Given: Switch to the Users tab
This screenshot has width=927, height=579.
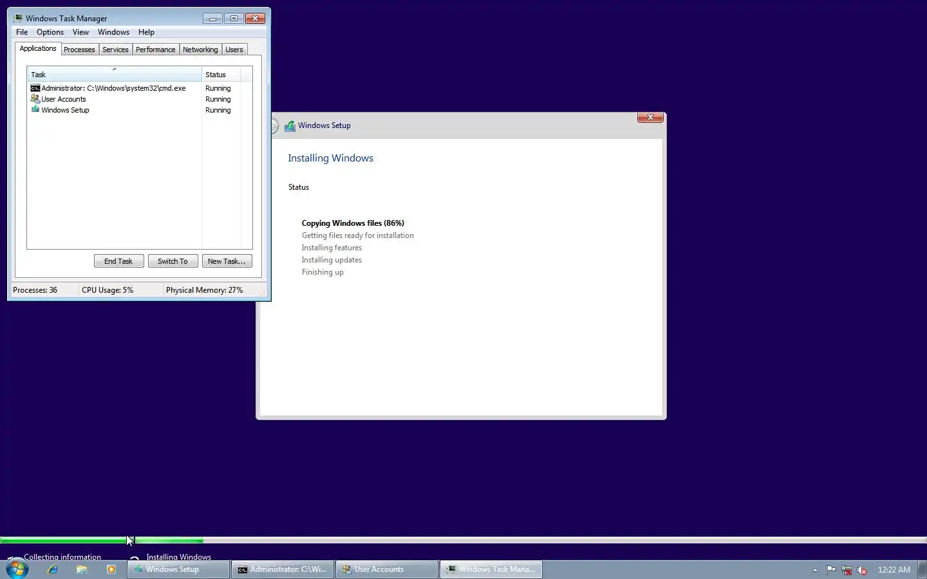Looking at the screenshot, I should pos(234,50).
